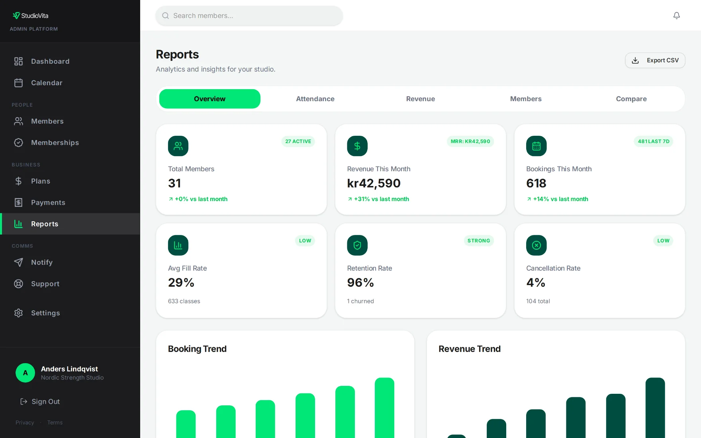Click the Plans dollar sign icon
This screenshot has height=438, width=701.
(x=18, y=181)
